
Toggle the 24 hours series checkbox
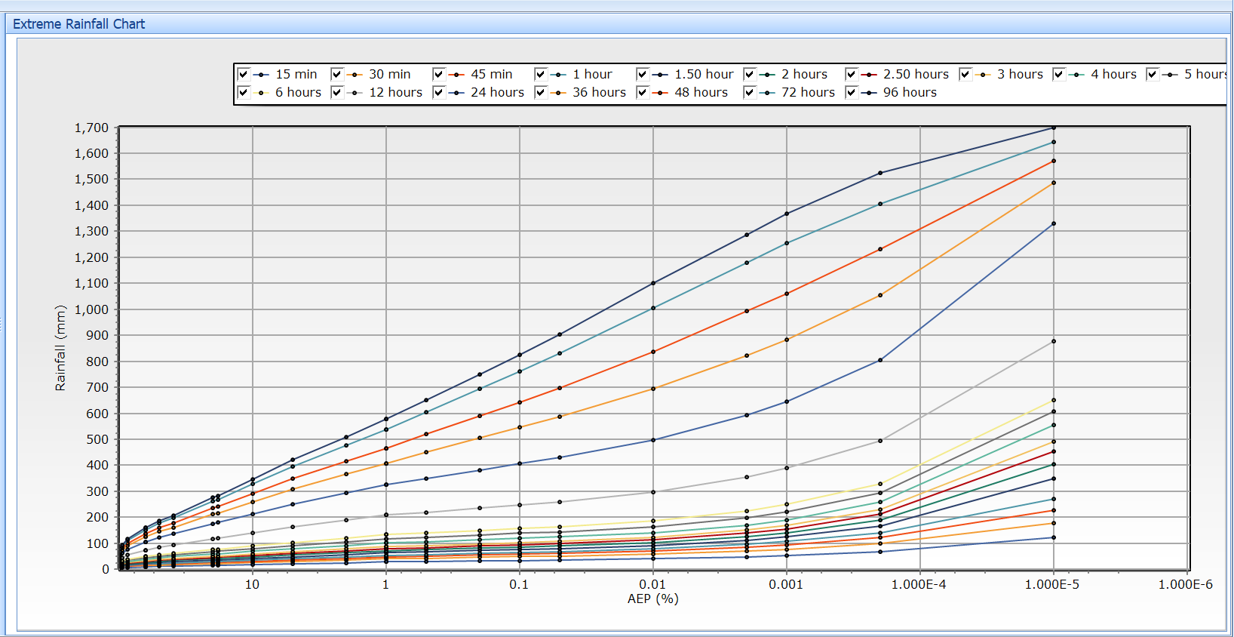439,92
